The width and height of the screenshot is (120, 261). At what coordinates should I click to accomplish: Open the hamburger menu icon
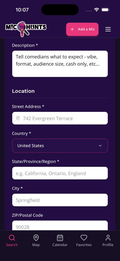[108, 29]
